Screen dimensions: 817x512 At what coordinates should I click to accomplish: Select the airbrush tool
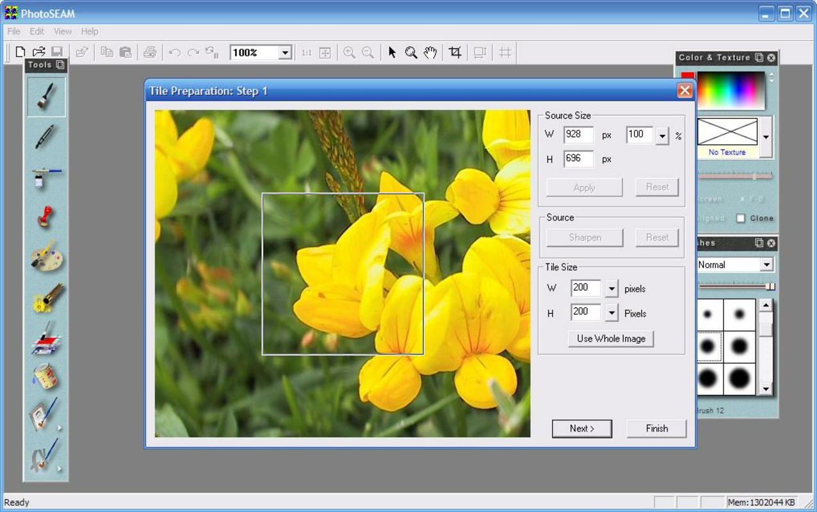click(46, 177)
